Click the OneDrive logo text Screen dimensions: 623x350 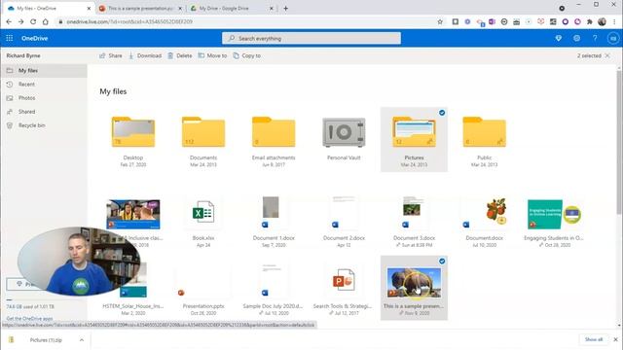click(x=35, y=38)
